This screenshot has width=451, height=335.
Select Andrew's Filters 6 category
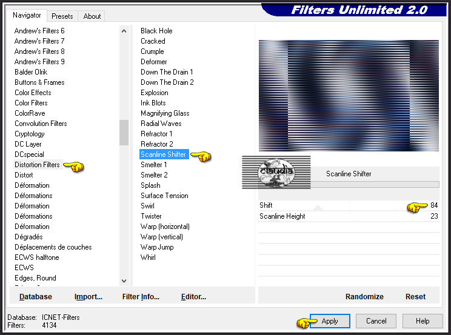39,31
